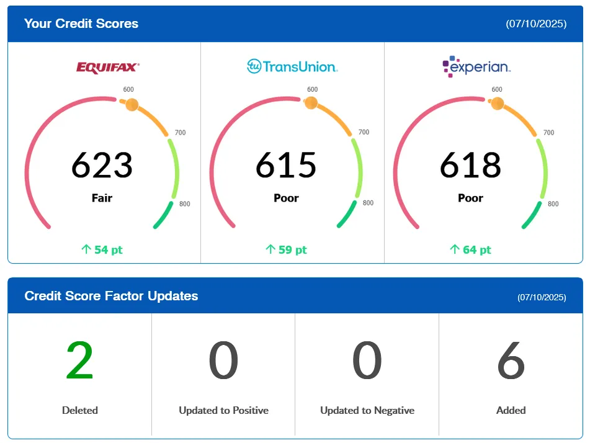Click the Experian logo
The image size is (590, 443).
click(x=476, y=66)
